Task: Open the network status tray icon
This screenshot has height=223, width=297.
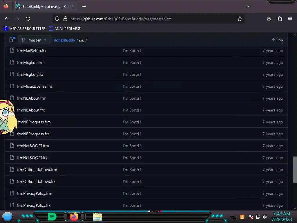Action: (258, 217)
